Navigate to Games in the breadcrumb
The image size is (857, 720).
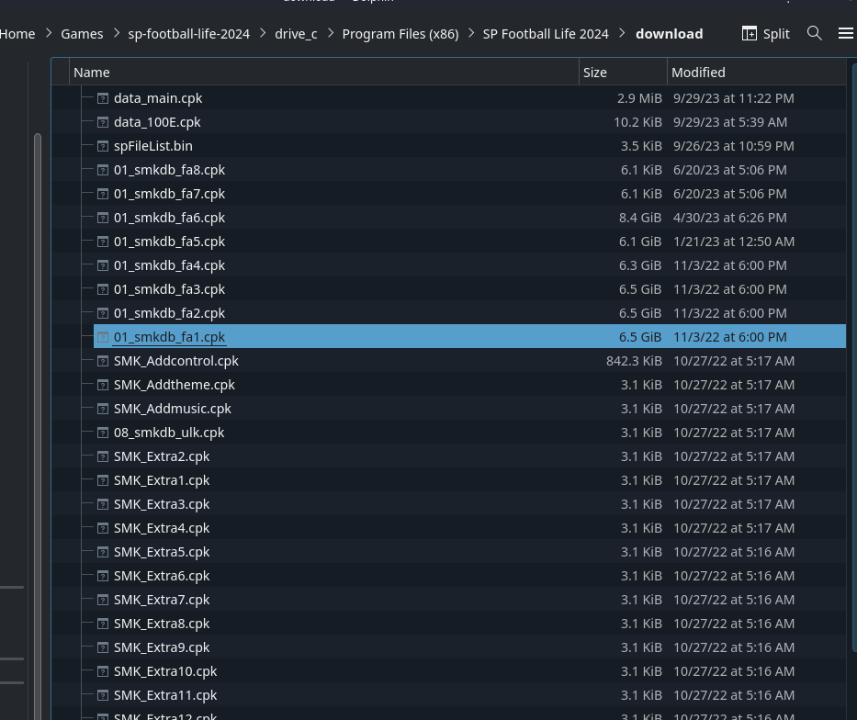coord(82,34)
